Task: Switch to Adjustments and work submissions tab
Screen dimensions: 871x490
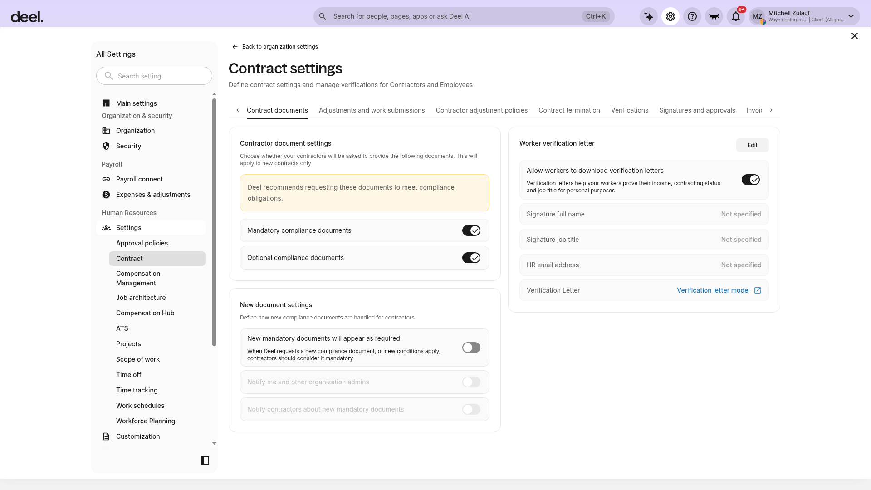Action: (x=372, y=110)
